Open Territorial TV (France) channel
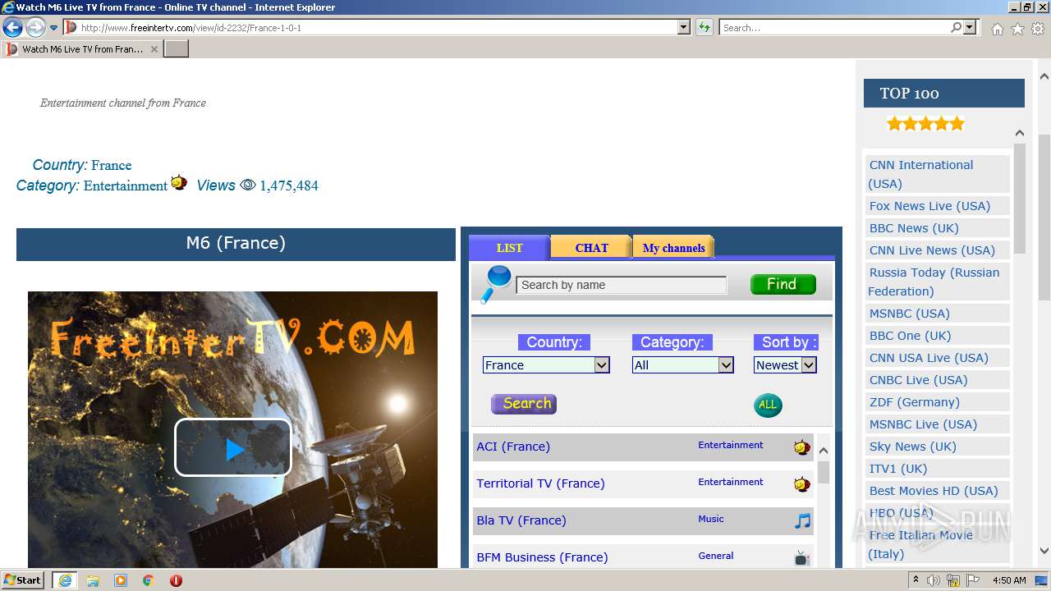 540,483
